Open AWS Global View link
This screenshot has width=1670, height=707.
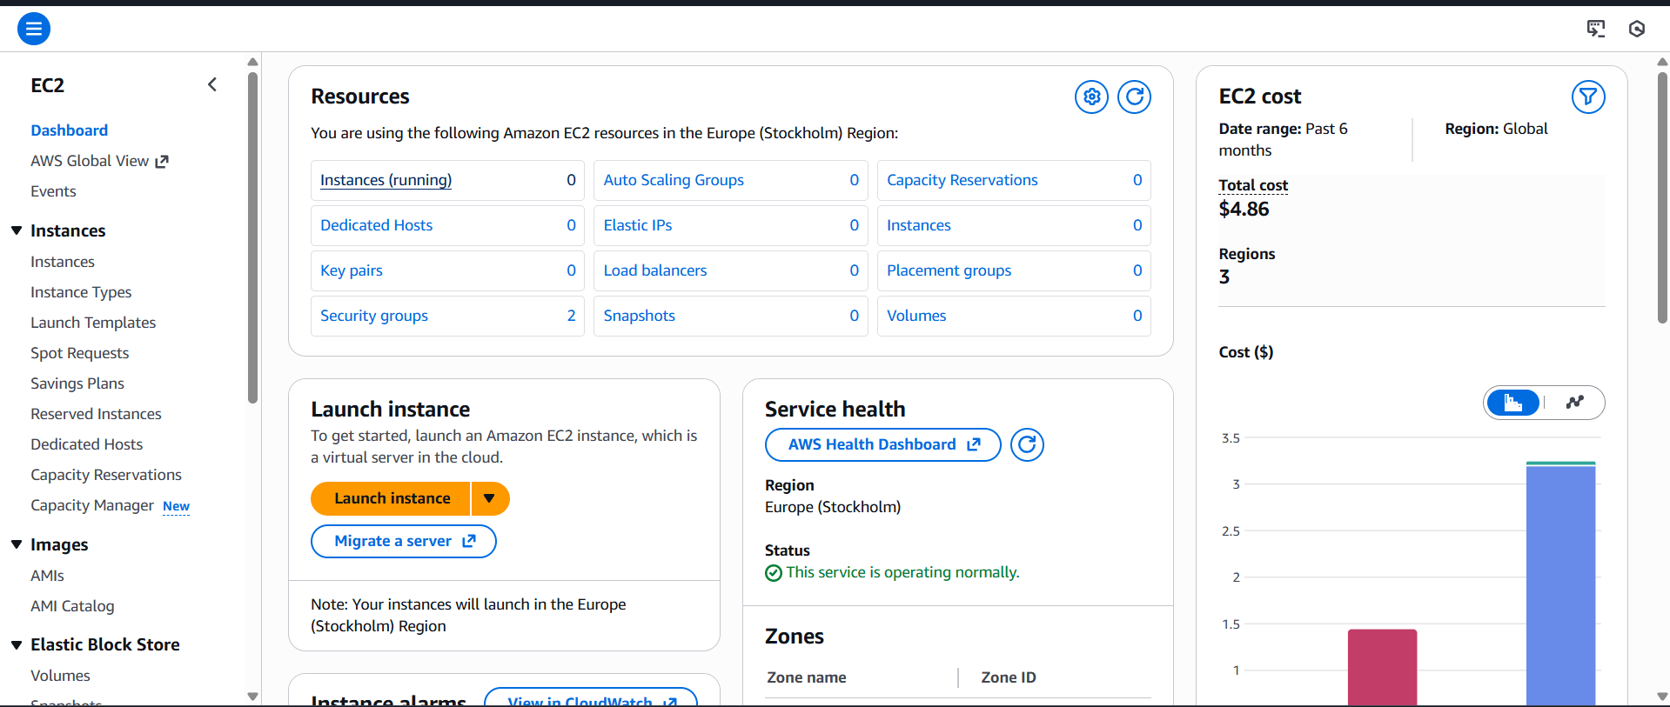99,161
